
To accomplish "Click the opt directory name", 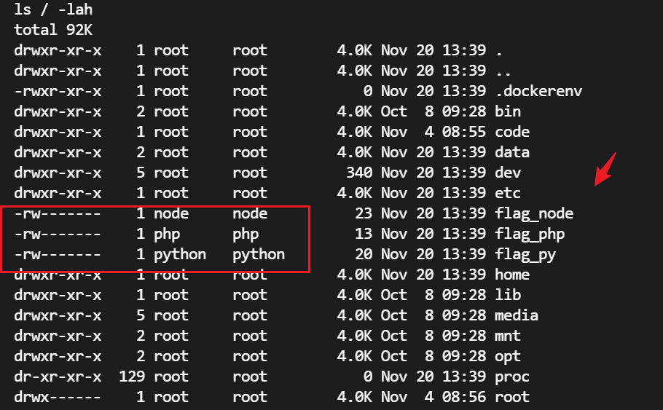I will point(508,357).
